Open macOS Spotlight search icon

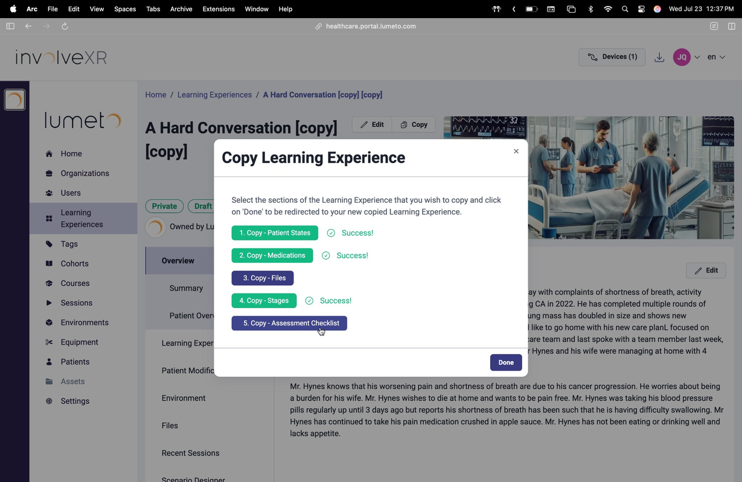(x=625, y=9)
